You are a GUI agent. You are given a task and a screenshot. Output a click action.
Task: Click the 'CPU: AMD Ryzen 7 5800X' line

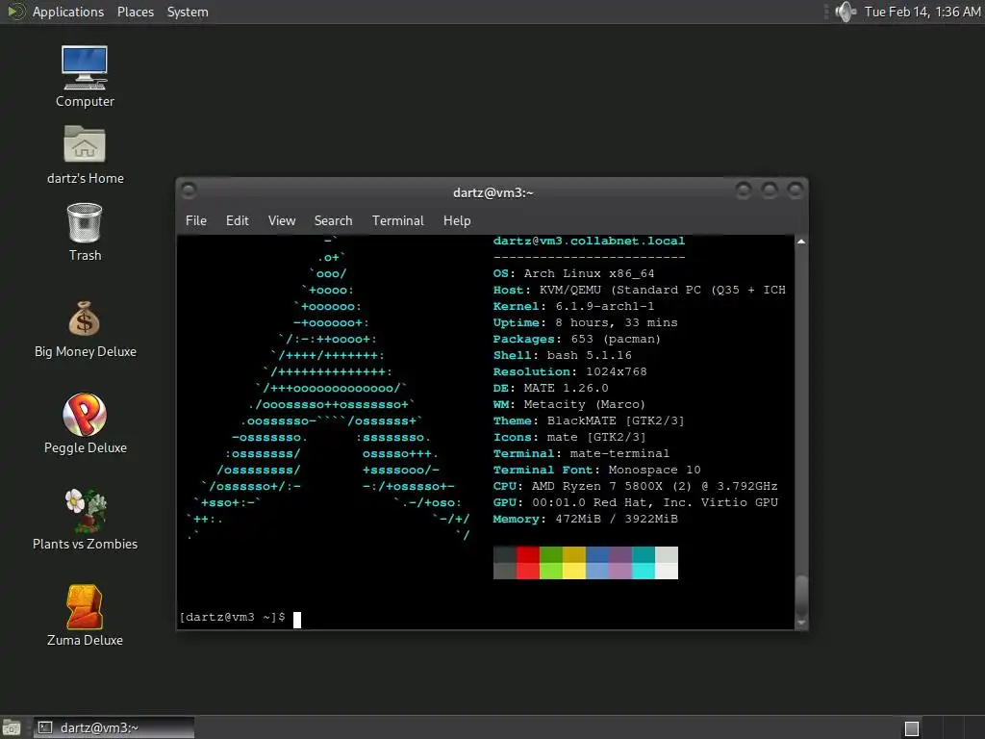pos(635,486)
